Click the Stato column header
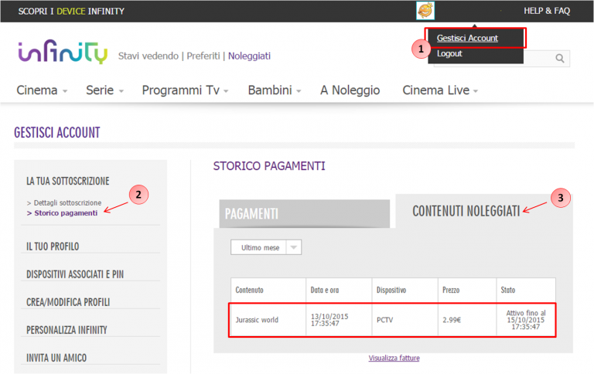This screenshot has width=594, height=374. (526, 291)
